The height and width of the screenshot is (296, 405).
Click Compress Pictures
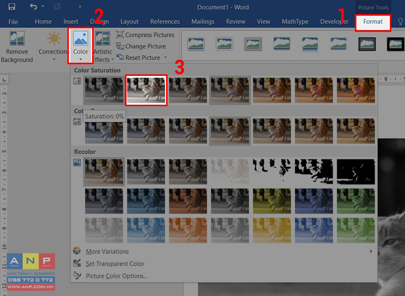[x=145, y=35]
